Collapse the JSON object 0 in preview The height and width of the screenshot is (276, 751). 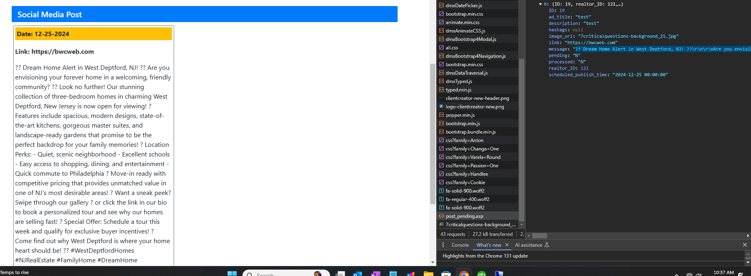(x=540, y=4)
